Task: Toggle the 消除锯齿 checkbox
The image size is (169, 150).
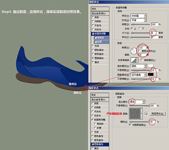Action: coord(142,60)
